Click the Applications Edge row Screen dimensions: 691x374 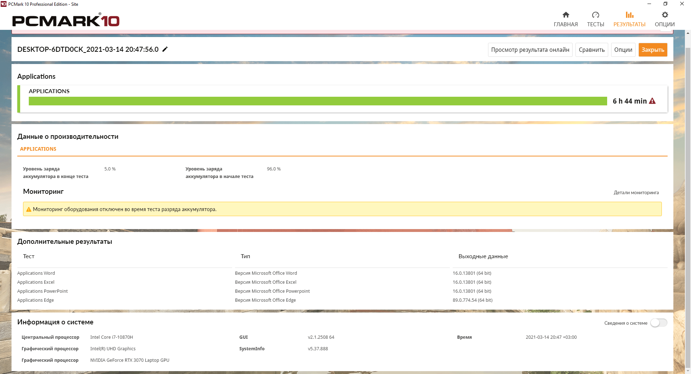tap(342, 300)
